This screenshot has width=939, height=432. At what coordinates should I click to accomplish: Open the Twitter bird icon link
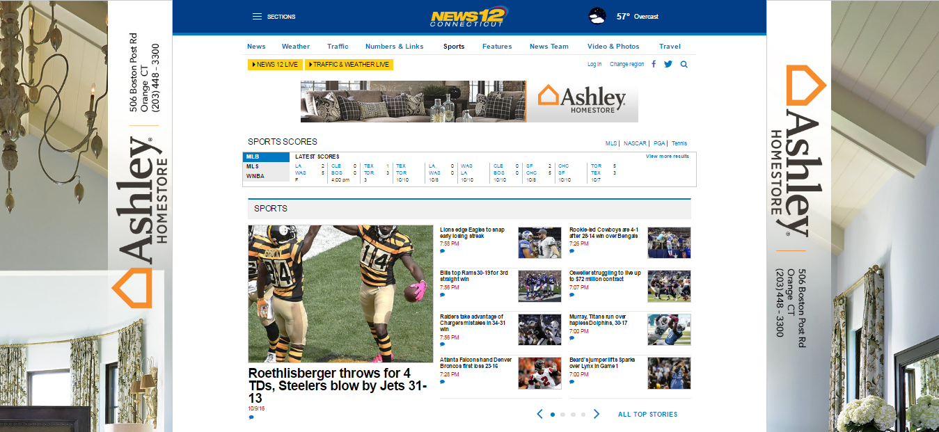(668, 64)
